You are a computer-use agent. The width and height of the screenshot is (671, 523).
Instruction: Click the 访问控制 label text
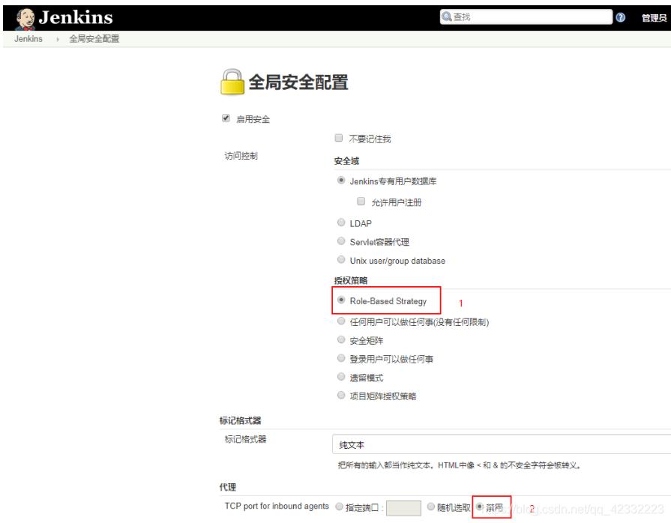(241, 156)
